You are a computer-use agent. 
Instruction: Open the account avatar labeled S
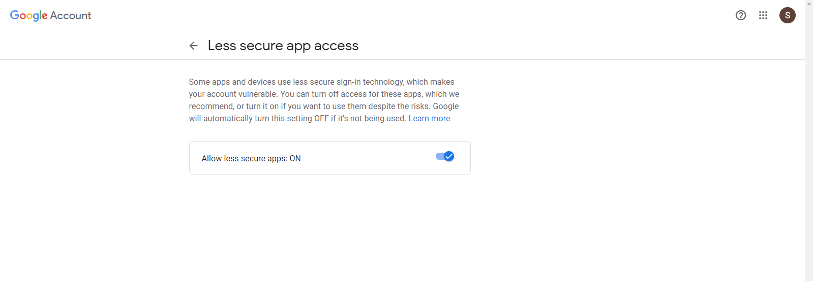click(788, 15)
